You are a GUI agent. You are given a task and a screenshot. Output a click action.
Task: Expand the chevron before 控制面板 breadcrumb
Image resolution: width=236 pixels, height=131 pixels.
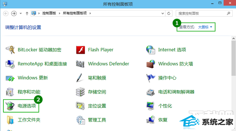coord(39,13)
